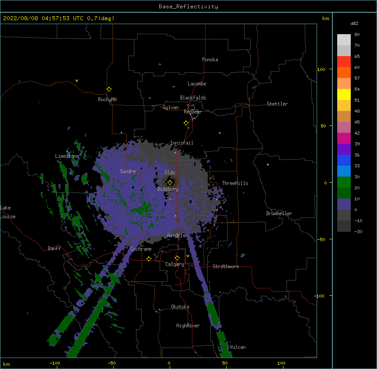This screenshot has width=377, height=369.
Task: Click the dBZ legend heading
Action: (x=354, y=23)
